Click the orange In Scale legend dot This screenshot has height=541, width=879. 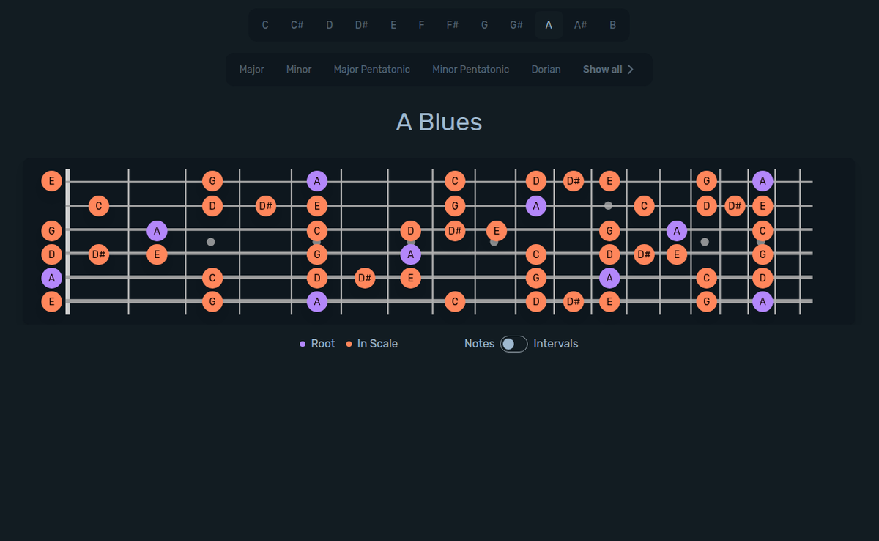click(349, 343)
